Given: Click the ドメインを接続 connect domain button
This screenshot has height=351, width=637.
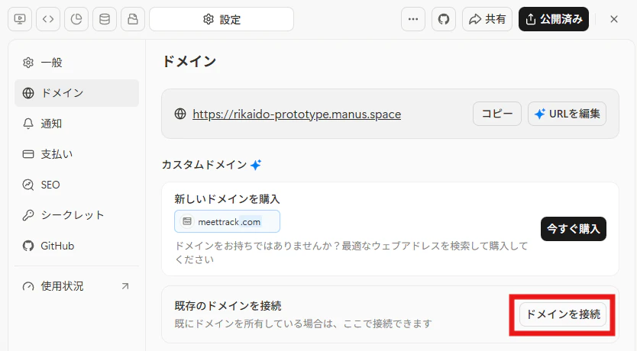Looking at the screenshot, I should (x=563, y=314).
